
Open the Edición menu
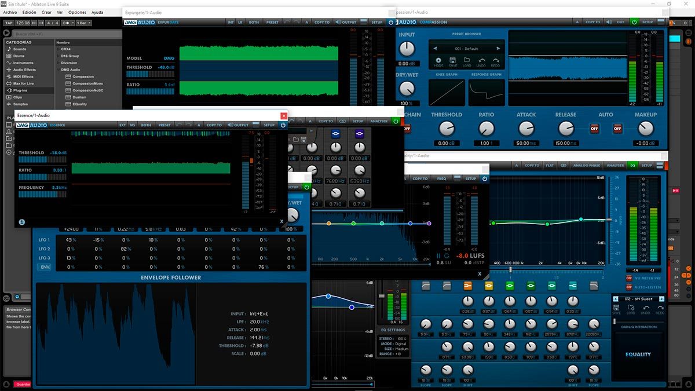(x=29, y=12)
